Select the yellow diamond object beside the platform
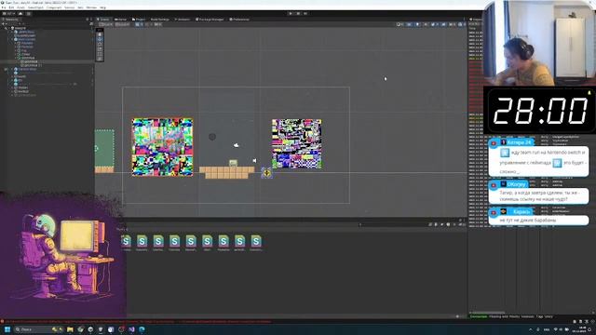596x335 pixels. point(267,173)
